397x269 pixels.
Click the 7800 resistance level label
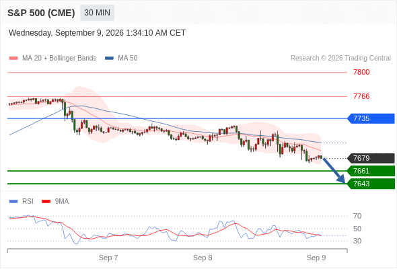pos(361,73)
